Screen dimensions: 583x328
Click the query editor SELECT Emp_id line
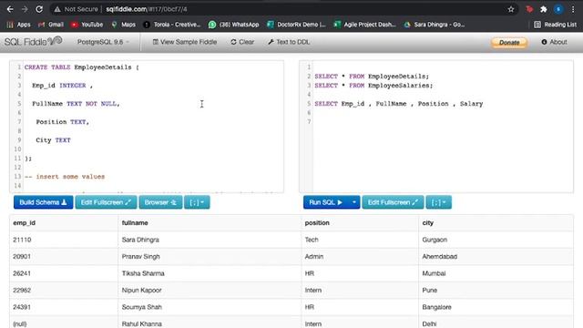pos(399,104)
